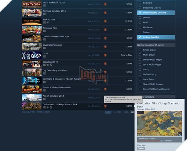Screen dimensions: 187x151
Task: Click the negative review icon for World Basketball Tycoon
Action: click(105, 4)
